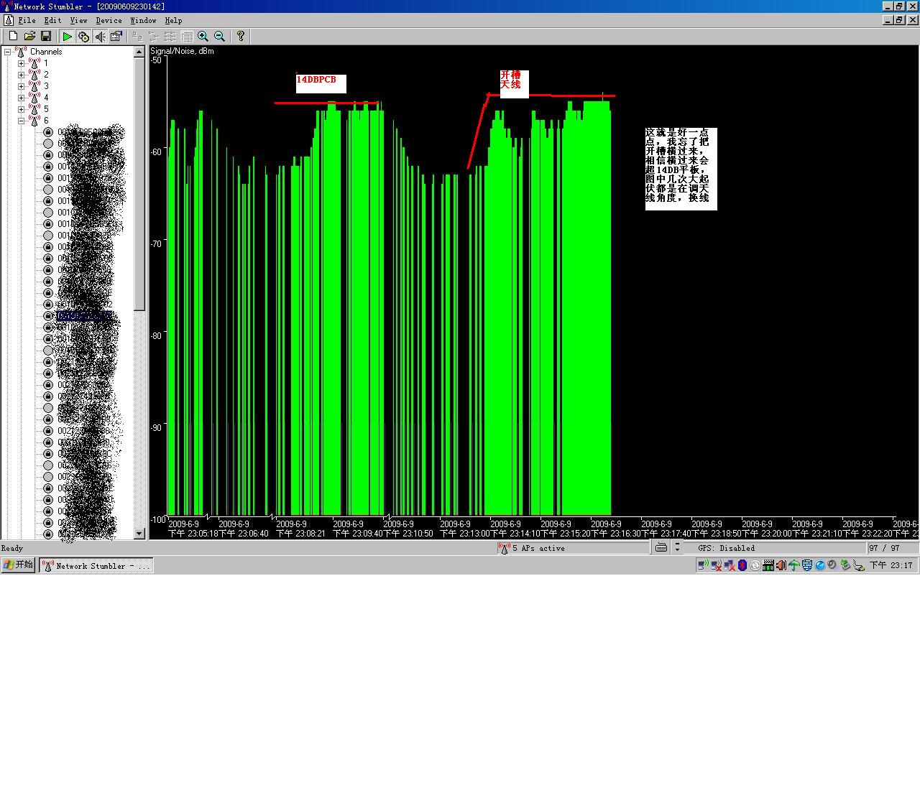Image resolution: width=920 pixels, height=785 pixels.
Task: Open the Window menu
Action: 143,20
